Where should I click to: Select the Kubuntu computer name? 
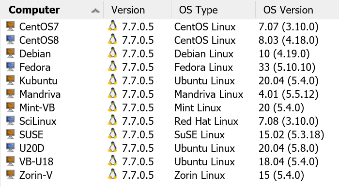(38, 81)
